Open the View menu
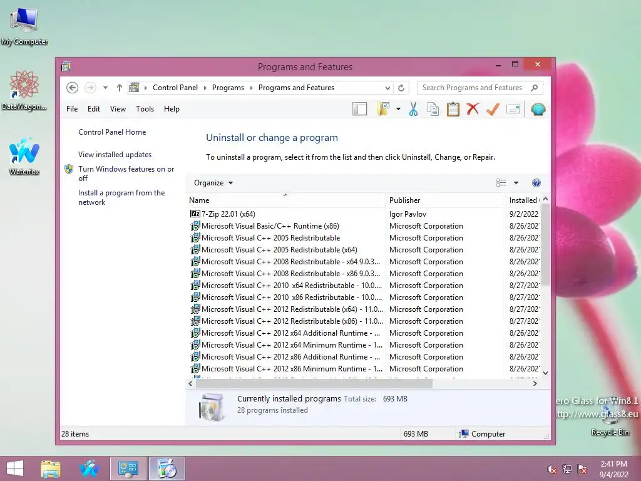641x481 pixels. pos(118,109)
